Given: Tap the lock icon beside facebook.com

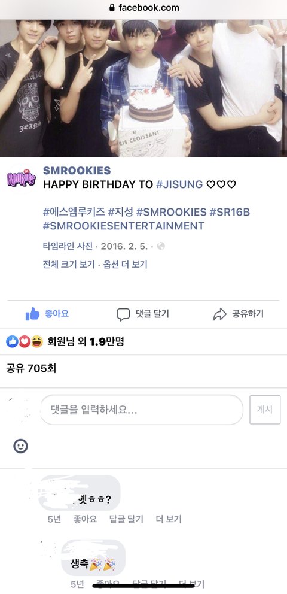Looking at the screenshot, I should (112, 7).
